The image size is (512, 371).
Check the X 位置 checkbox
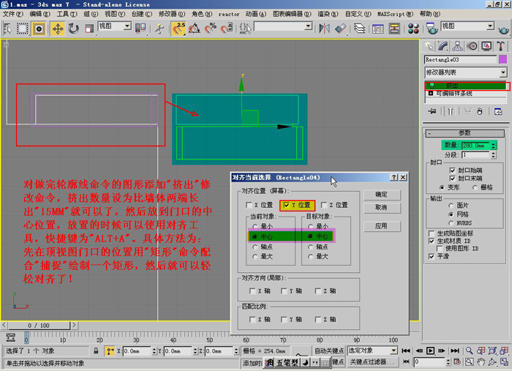[x=249, y=205]
